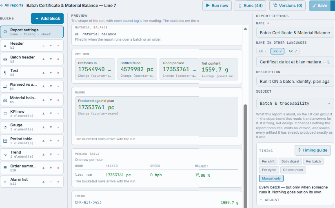Move the Alarm list block up

43,182
